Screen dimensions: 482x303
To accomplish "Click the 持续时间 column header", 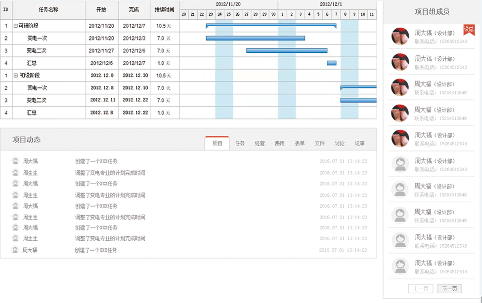I will [165, 10].
